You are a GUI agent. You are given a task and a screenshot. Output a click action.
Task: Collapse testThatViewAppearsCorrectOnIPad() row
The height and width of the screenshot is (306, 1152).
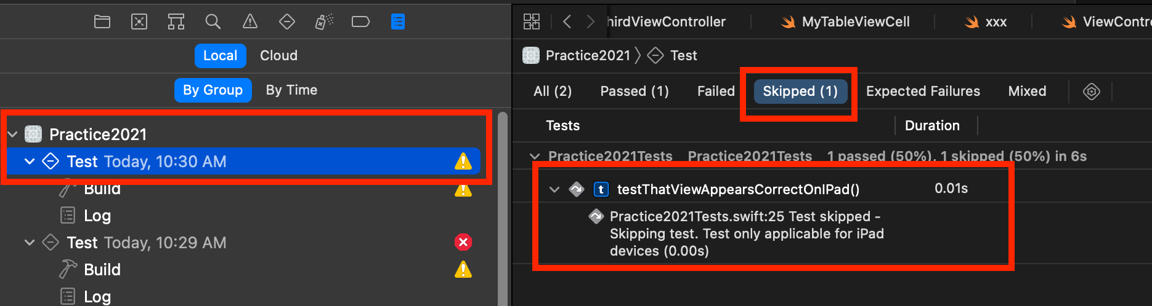554,189
